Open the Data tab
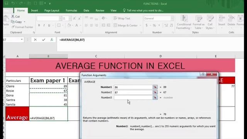The height and width of the screenshot is (139, 247). (x=86, y=10)
